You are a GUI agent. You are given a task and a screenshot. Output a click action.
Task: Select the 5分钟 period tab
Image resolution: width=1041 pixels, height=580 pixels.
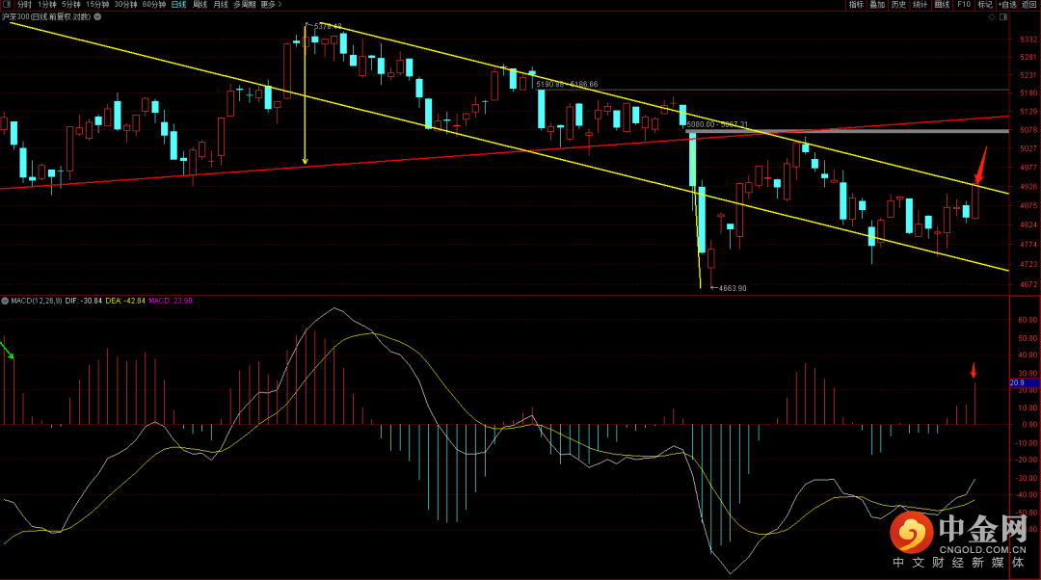click(71, 4)
